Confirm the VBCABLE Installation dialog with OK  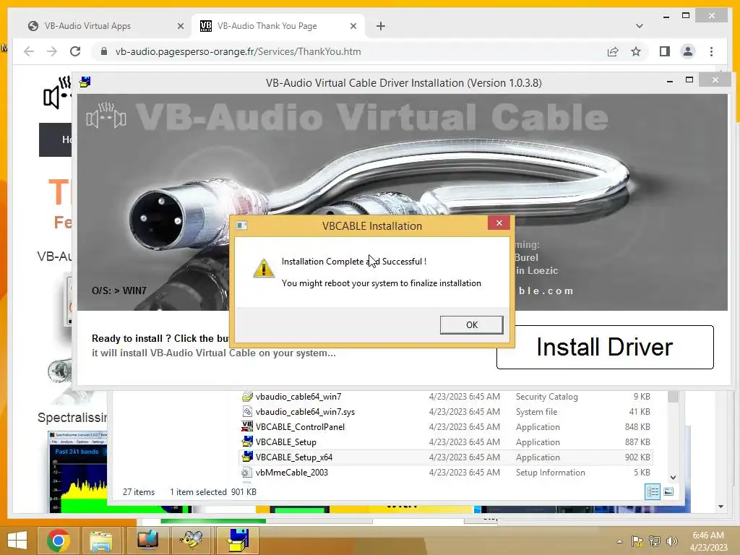click(471, 324)
